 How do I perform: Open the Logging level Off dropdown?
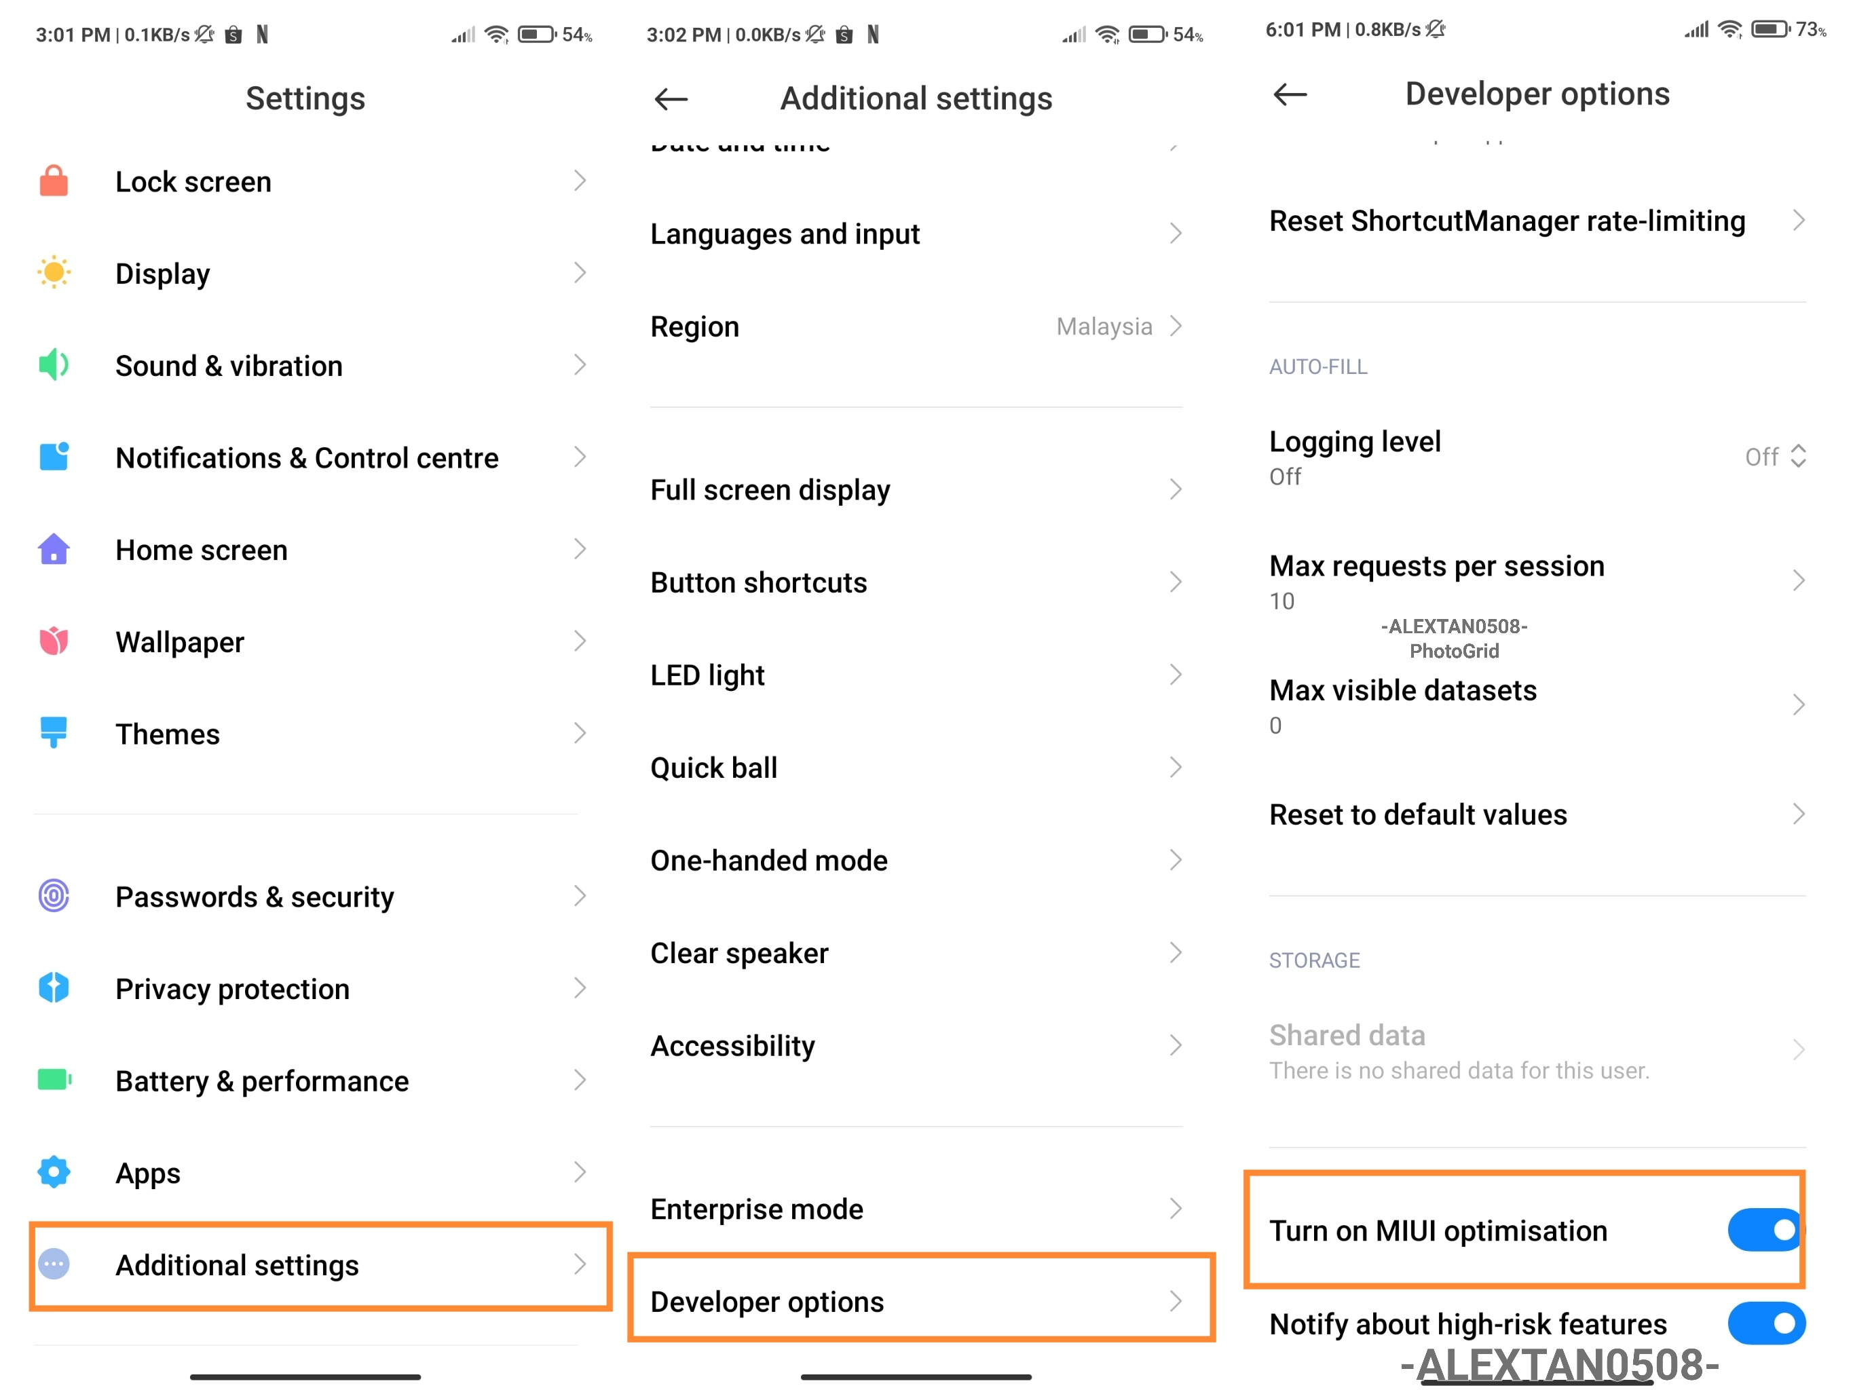1775,457
